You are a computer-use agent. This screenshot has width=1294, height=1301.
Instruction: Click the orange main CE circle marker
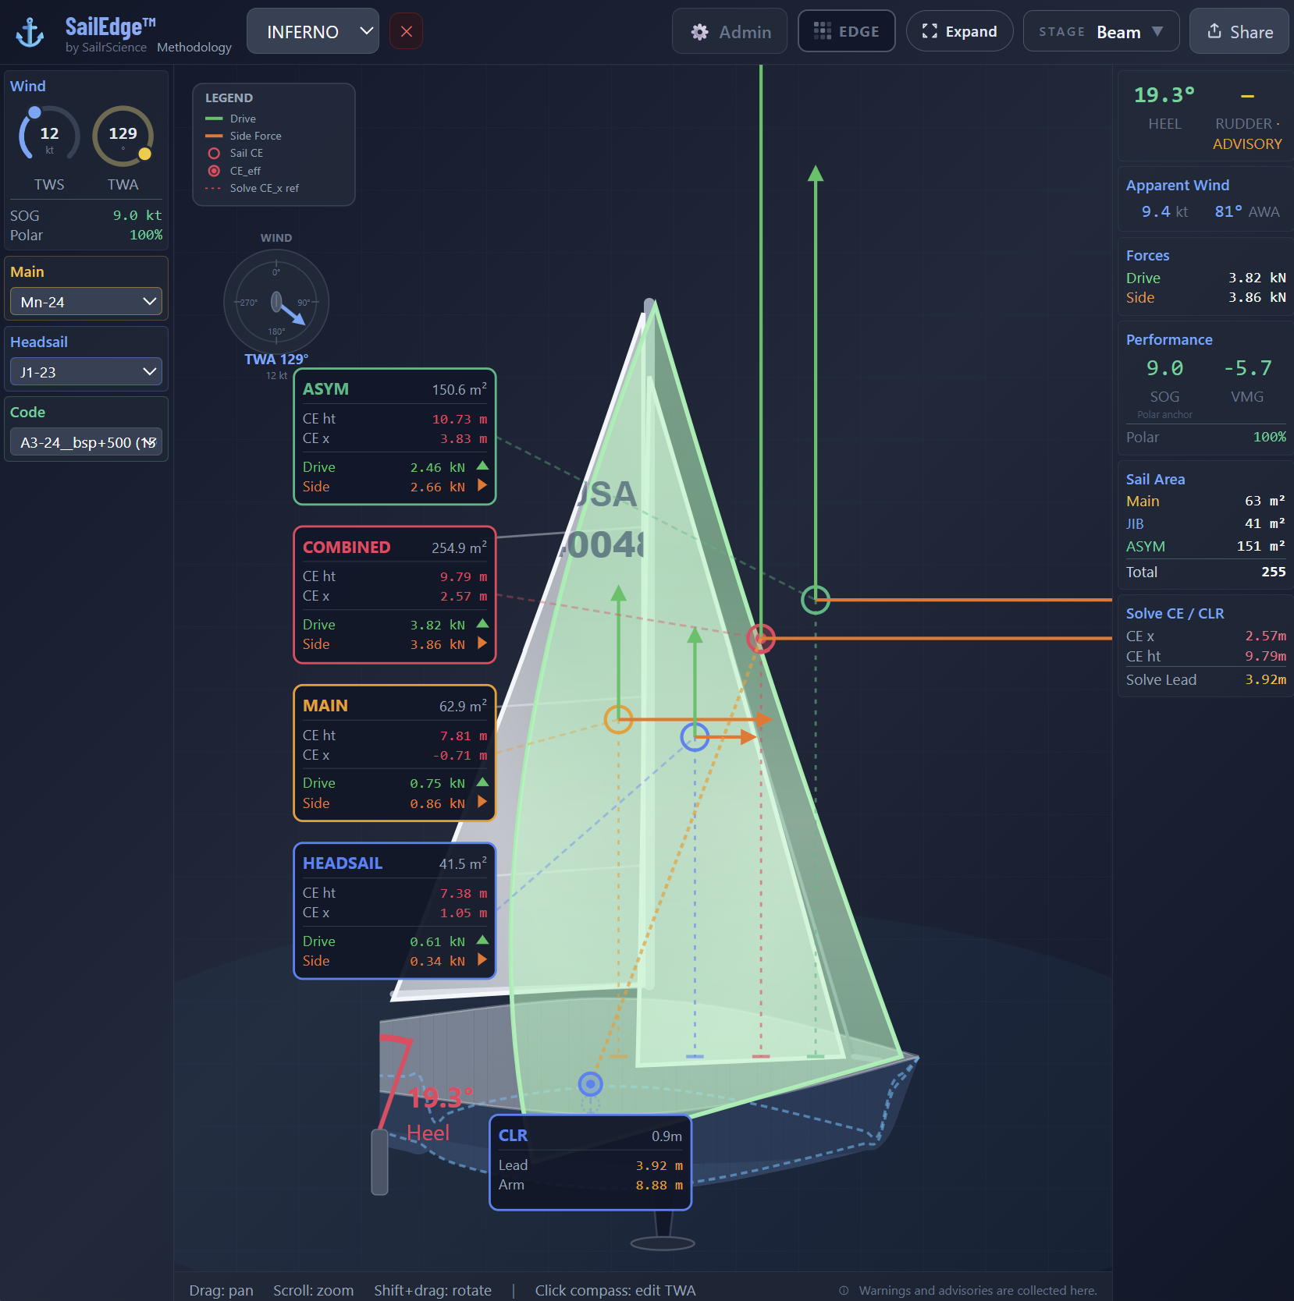pos(618,719)
